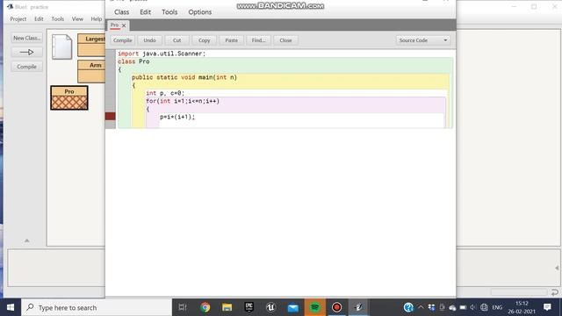Select the inheritance arrow tool
This screenshot has width=562, height=316.
click(x=27, y=53)
